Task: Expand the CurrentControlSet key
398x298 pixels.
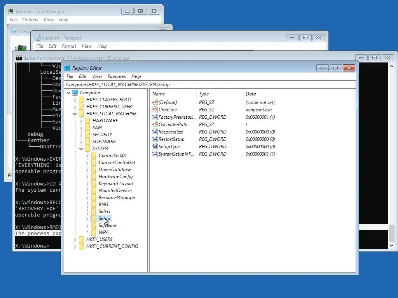Action: [87, 163]
